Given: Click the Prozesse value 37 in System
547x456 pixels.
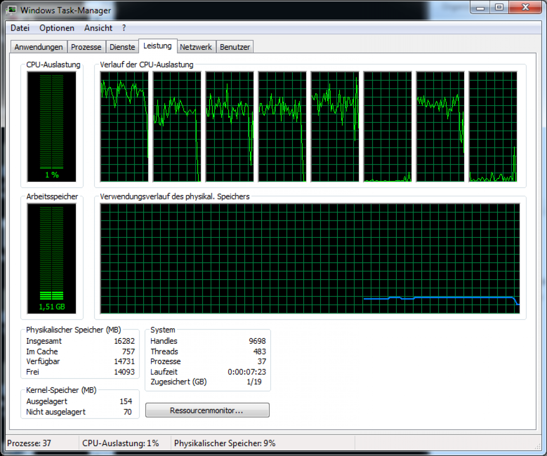Looking at the screenshot, I should pyautogui.click(x=262, y=362).
